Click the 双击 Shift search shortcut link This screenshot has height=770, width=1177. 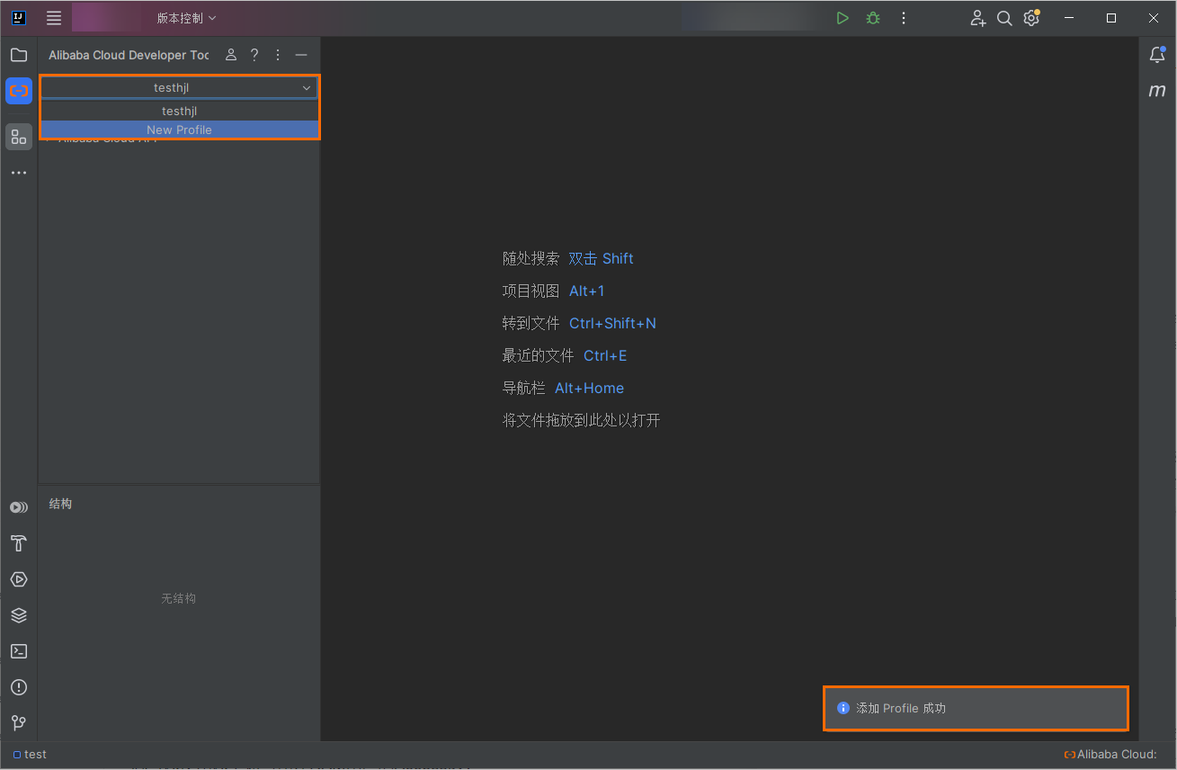601,258
